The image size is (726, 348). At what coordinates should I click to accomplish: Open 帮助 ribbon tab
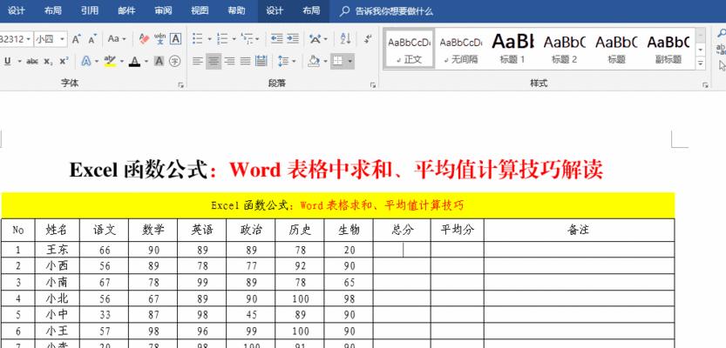236,11
